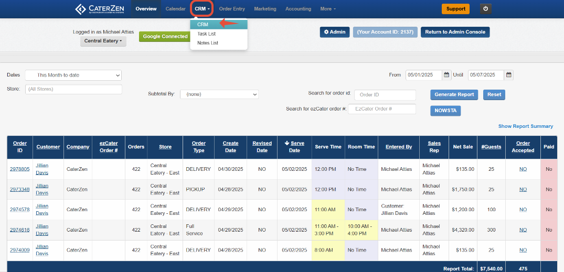This screenshot has height=272, width=564.
Task: Click the Admin gear button
Action: point(335,32)
